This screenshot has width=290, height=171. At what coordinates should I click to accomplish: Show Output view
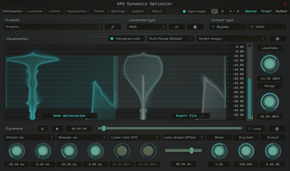pyautogui.click(x=281, y=11)
